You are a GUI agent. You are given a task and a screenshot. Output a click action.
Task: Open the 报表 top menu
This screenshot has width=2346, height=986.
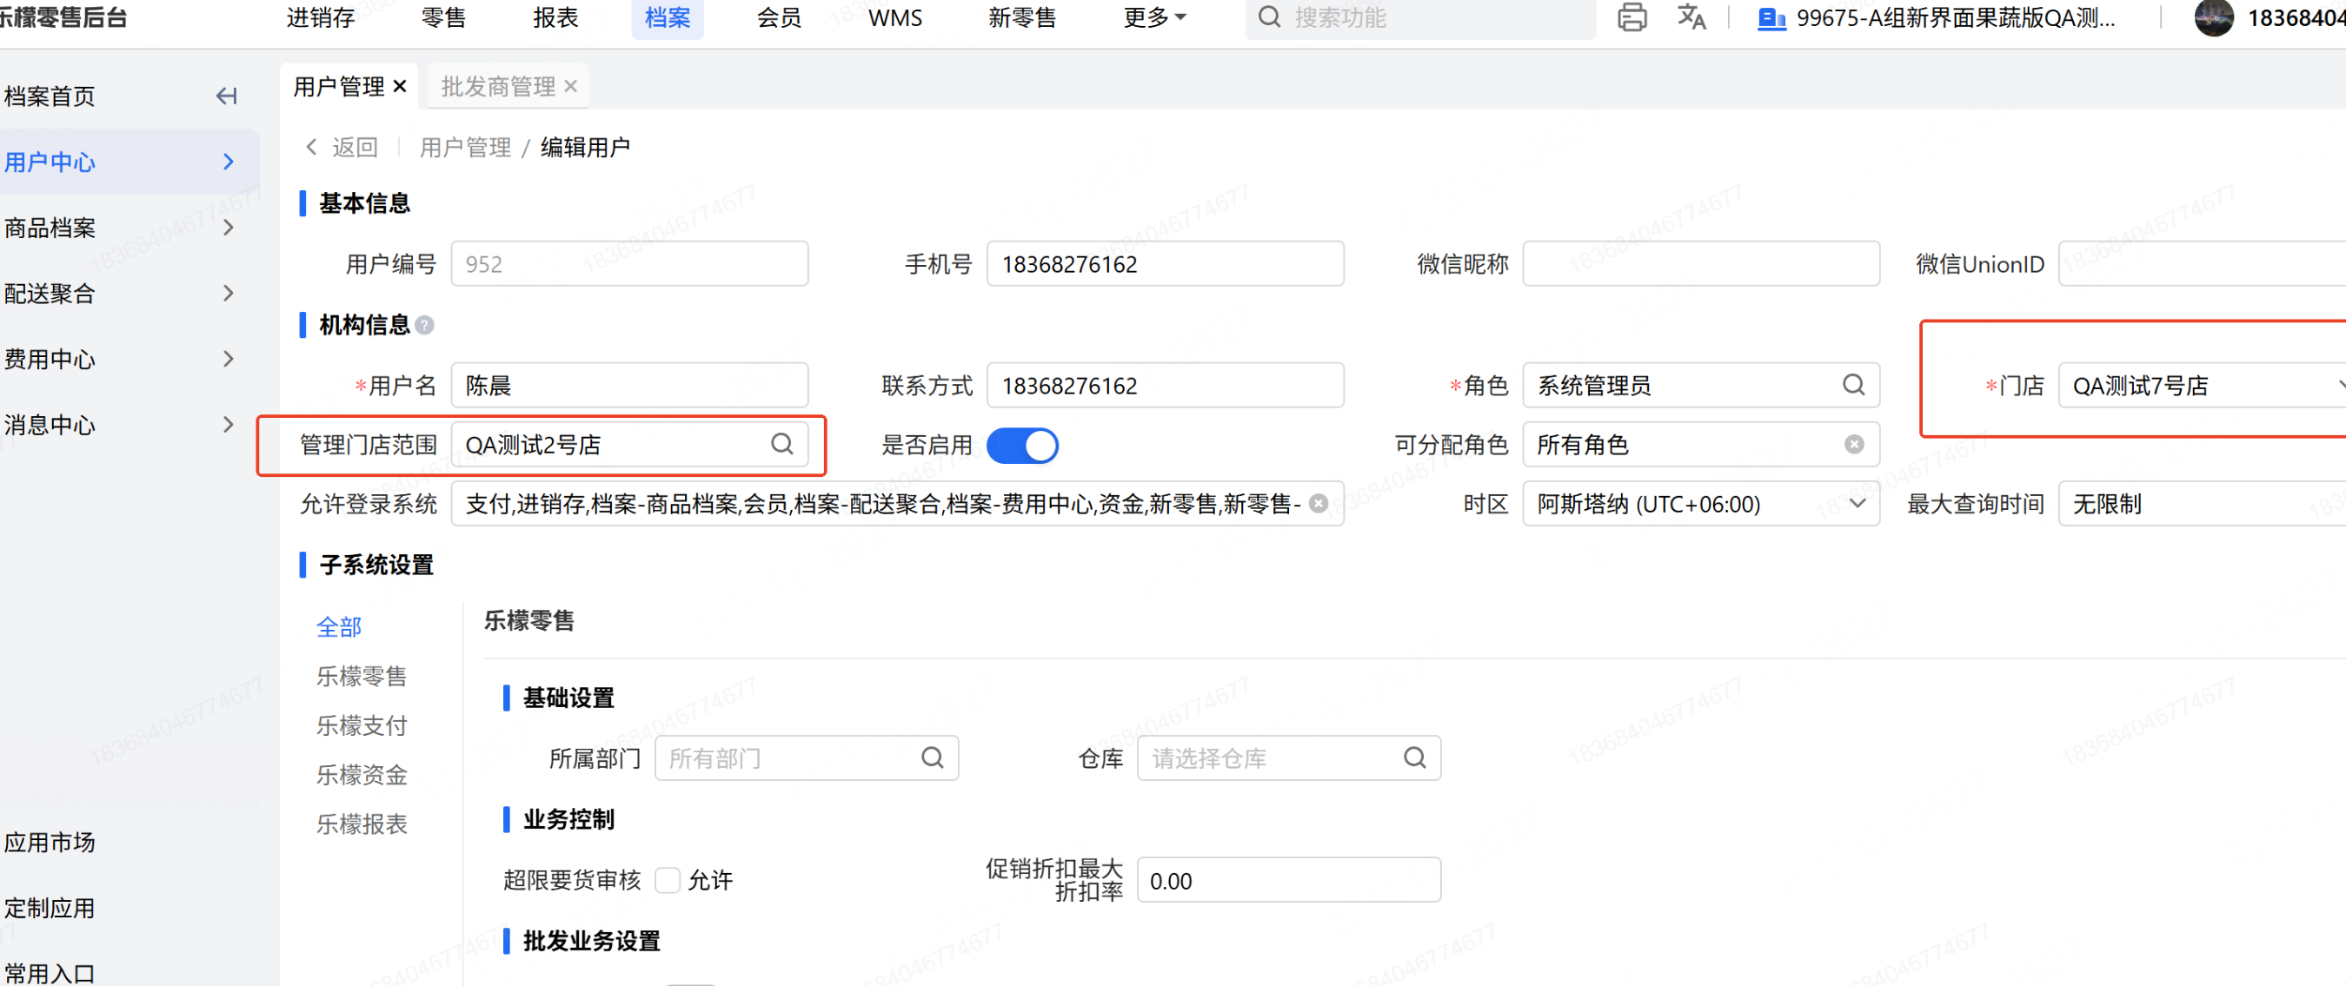(555, 17)
